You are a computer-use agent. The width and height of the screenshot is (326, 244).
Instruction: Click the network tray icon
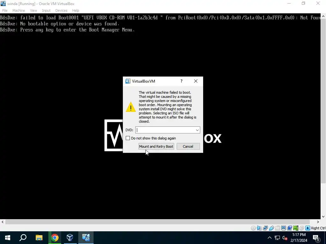click(x=277, y=238)
